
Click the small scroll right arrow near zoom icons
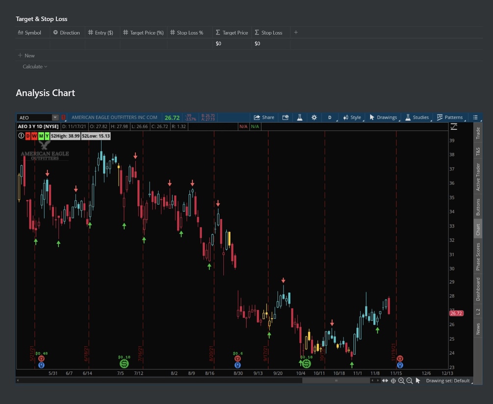[x=378, y=380]
